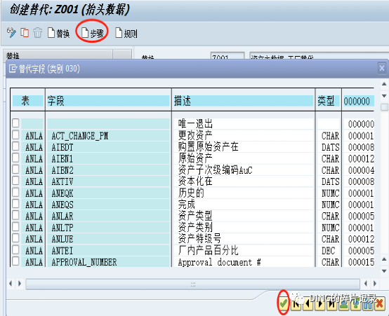This screenshot has width=389, height=316.
Task: Check the ANEQS field checkbox
Action: [15, 204]
